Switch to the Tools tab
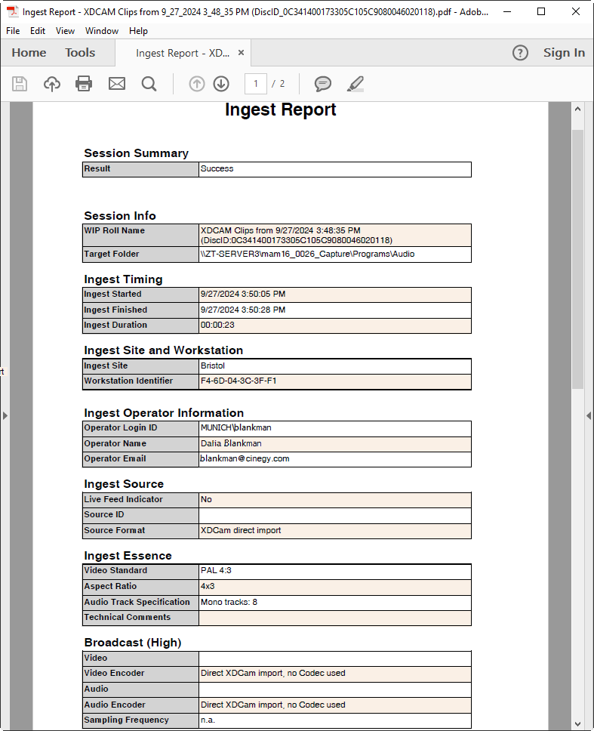 pyautogui.click(x=80, y=53)
